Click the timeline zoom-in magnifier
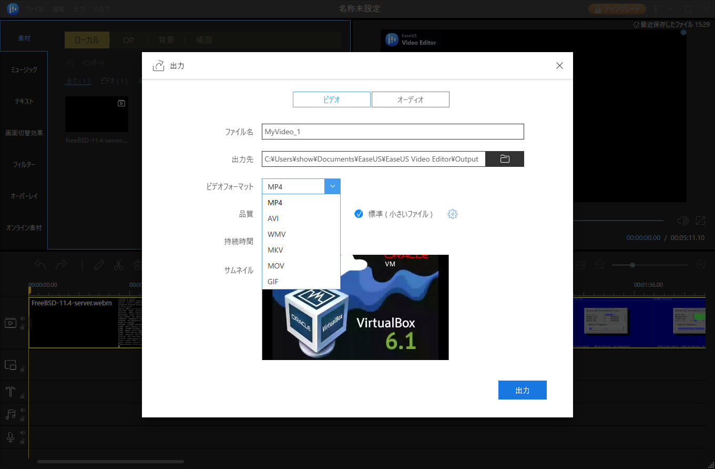This screenshot has height=469, width=715. (x=700, y=265)
